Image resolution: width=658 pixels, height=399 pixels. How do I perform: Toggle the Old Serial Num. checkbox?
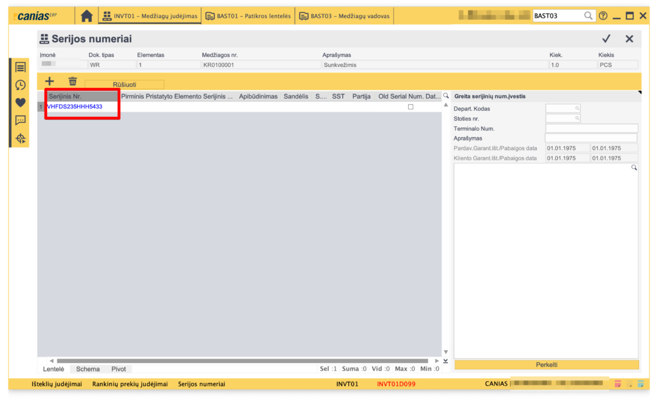point(411,107)
